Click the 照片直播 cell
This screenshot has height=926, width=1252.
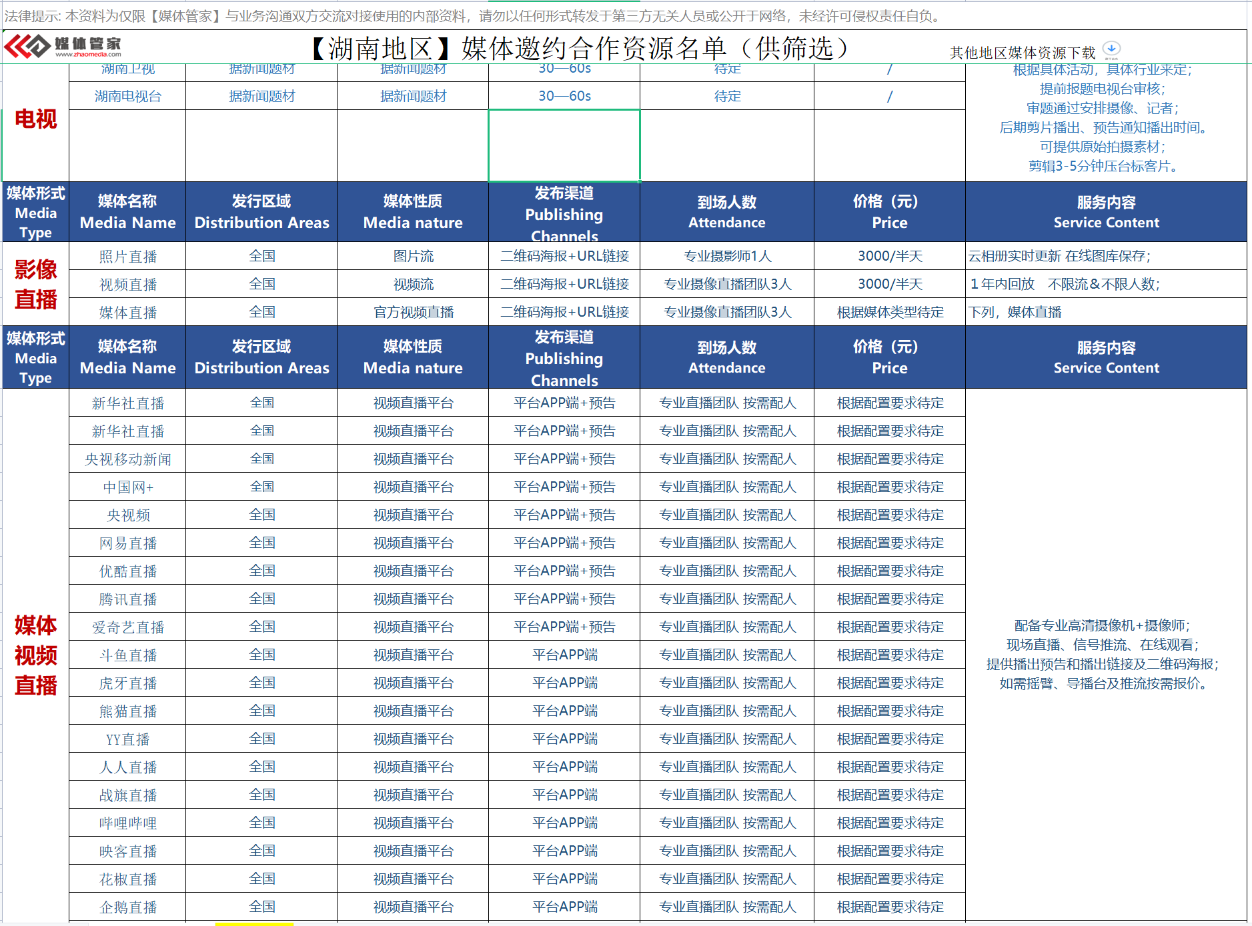[x=127, y=256]
